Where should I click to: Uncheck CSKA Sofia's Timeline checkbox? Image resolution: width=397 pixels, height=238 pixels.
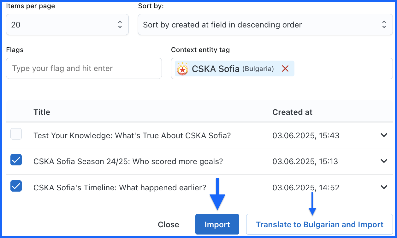pos(16,186)
